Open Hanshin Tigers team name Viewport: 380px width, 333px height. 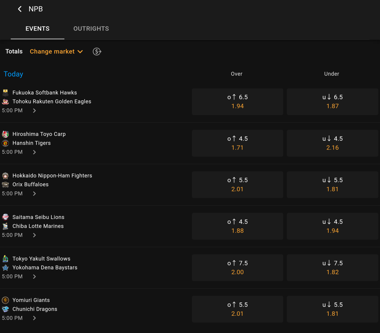(x=32, y=143)
